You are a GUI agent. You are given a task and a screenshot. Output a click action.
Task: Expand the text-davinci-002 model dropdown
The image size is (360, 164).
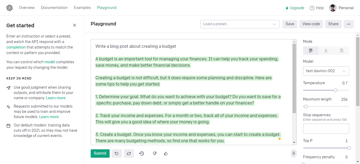tap(326, 71)
